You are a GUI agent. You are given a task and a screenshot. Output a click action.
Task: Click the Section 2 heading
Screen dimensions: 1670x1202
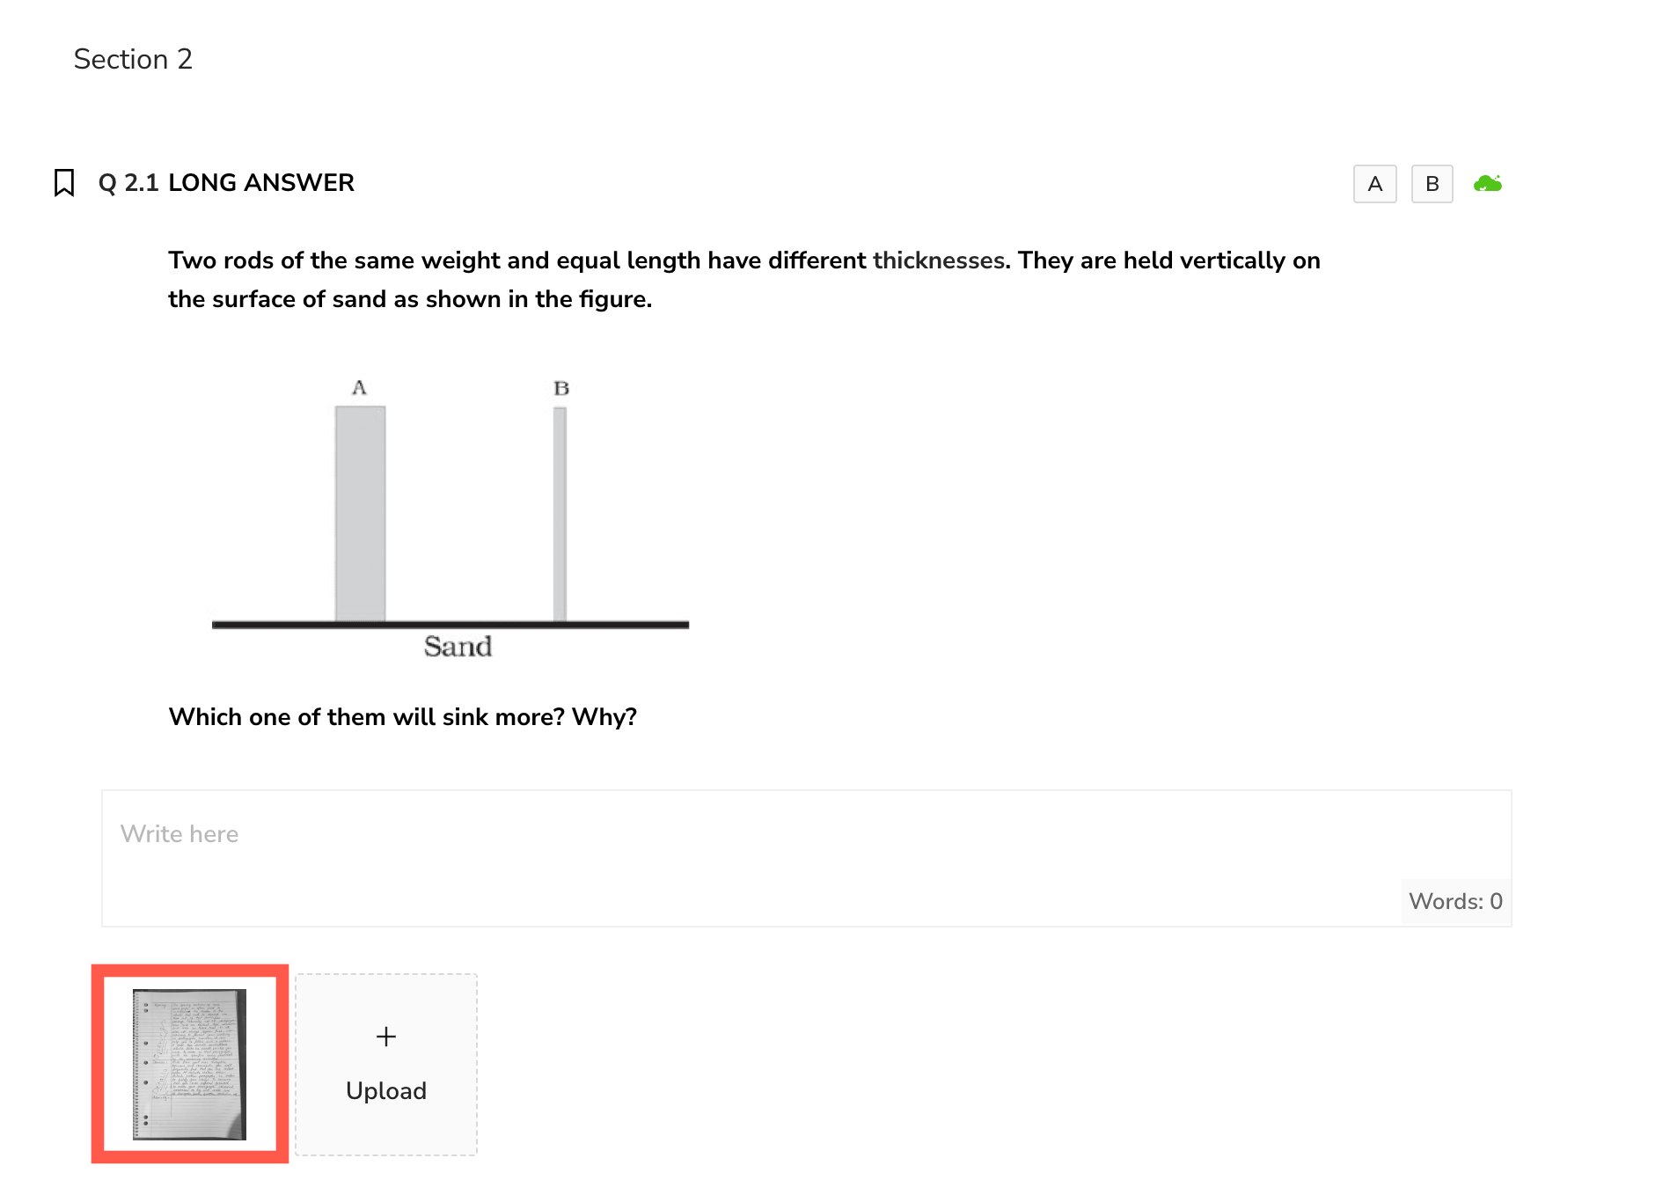pos(133,59)
